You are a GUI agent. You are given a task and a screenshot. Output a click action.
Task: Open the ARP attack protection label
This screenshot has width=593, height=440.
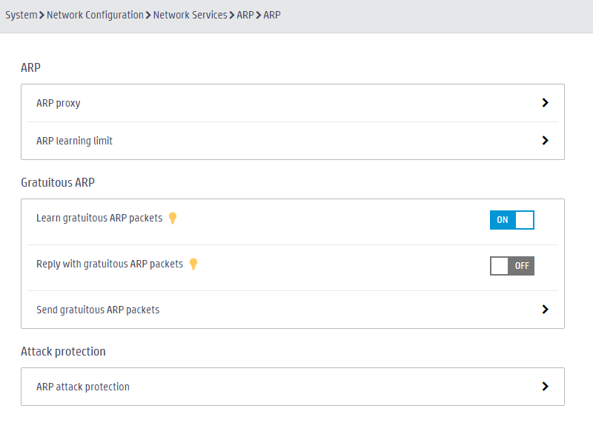click(x=83, y=387)
